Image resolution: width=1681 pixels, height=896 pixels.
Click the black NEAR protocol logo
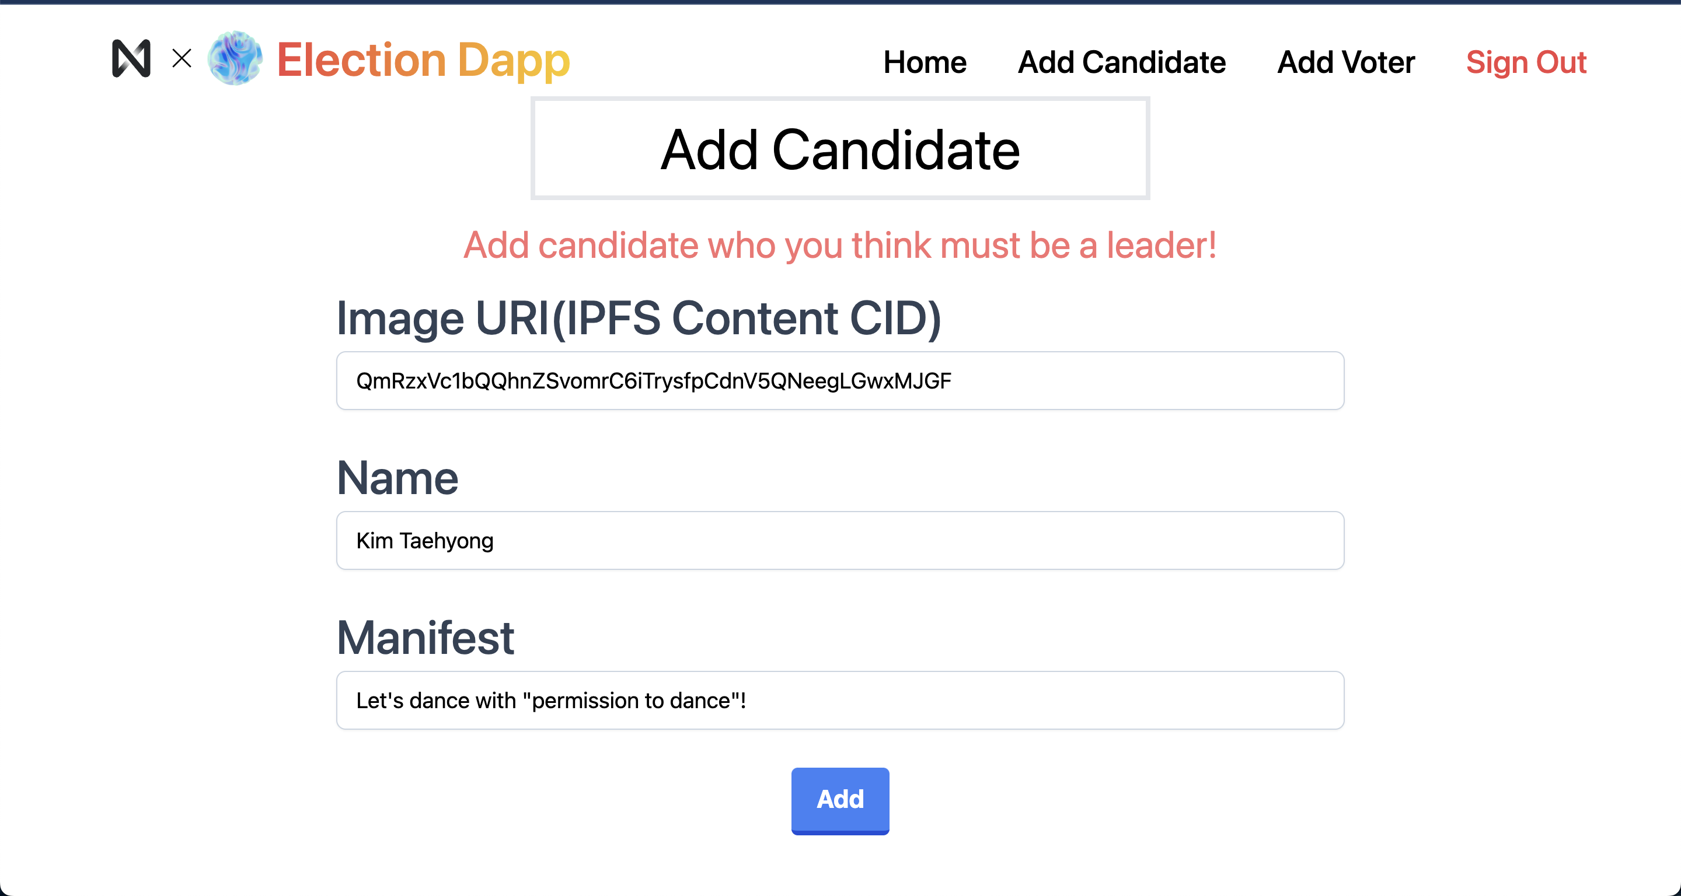131,59
